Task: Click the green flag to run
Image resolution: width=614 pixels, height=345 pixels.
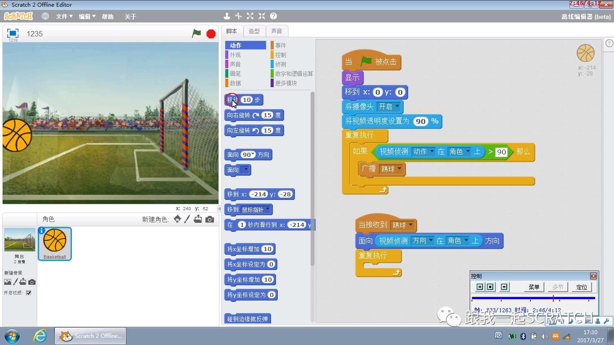Action: (x=197, y=33)
